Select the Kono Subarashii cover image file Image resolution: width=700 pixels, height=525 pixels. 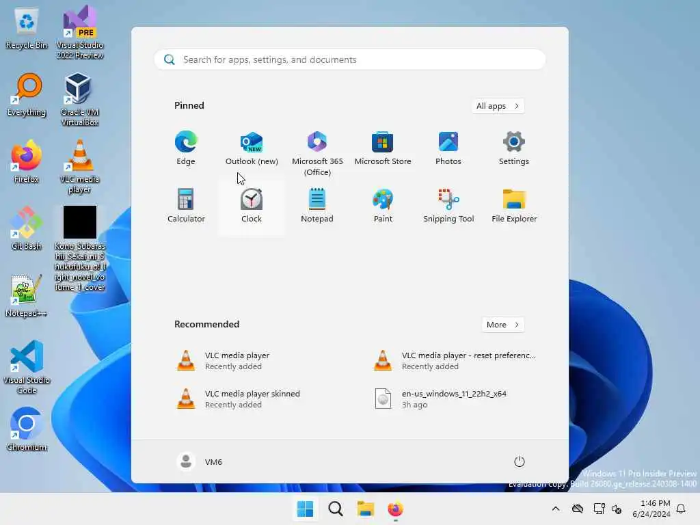pos(80,248)
